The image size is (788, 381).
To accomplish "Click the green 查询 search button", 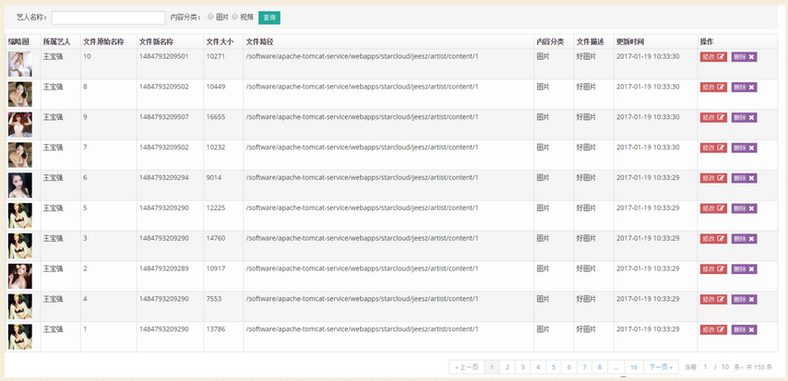I will click(x=269, y=18).
